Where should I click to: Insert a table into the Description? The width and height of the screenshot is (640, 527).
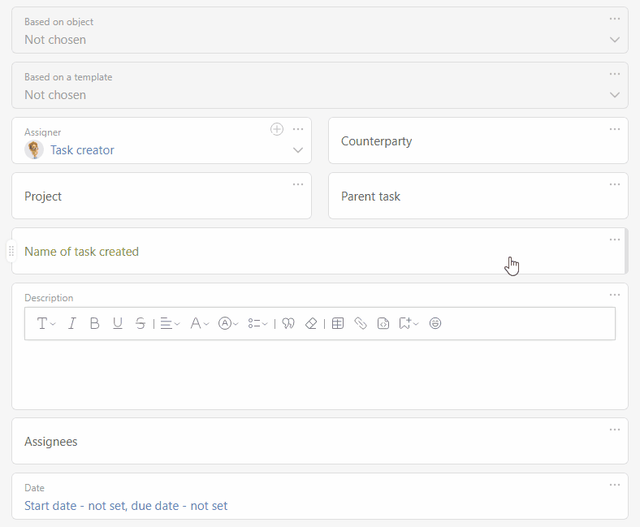(338, 323)
